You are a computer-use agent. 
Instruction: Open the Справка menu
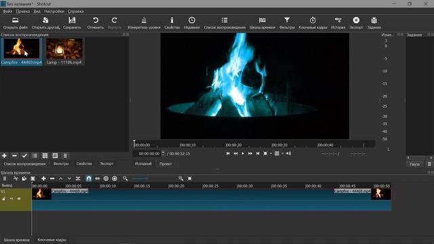pyautogui.click(x=75, y=12)
